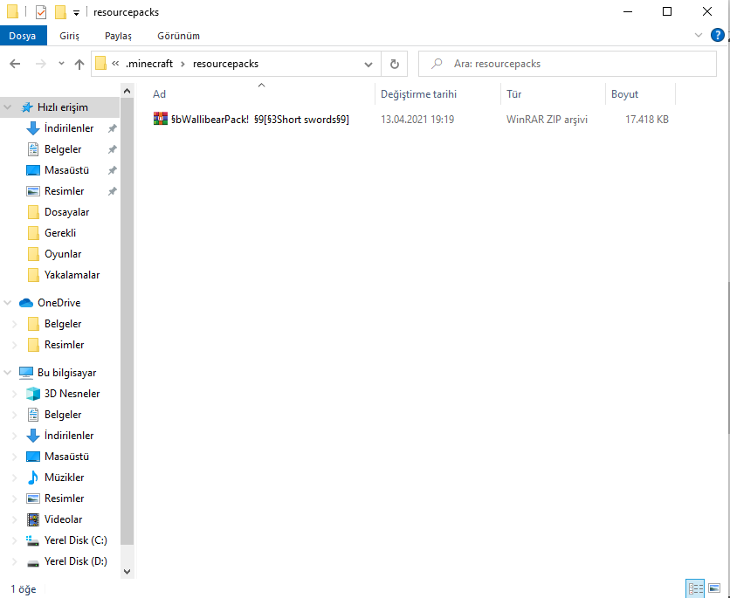Switch to large icons view layout
Image resolution: width=730 pixels, height=598 pixels.
tap(714, 588)
